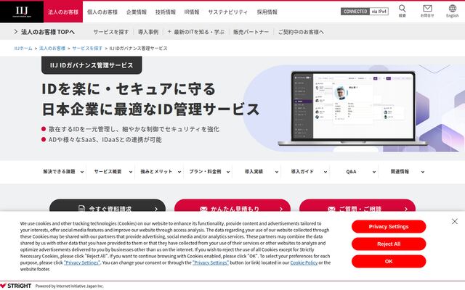The image size is (465, 290).
Task: Open 採用情報 menu
Action: [267, 12]
